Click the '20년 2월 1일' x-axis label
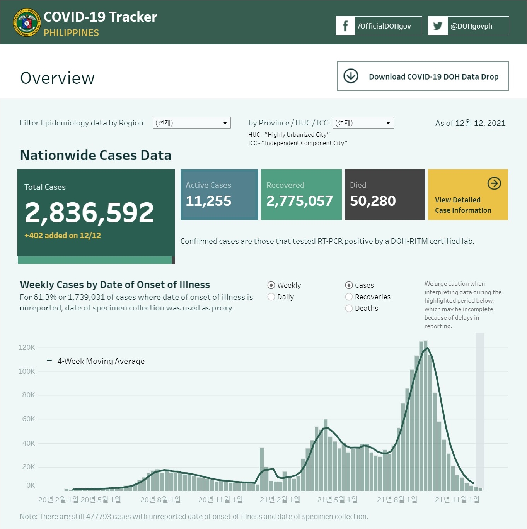 pyautogui.click(x=58, y=500)
